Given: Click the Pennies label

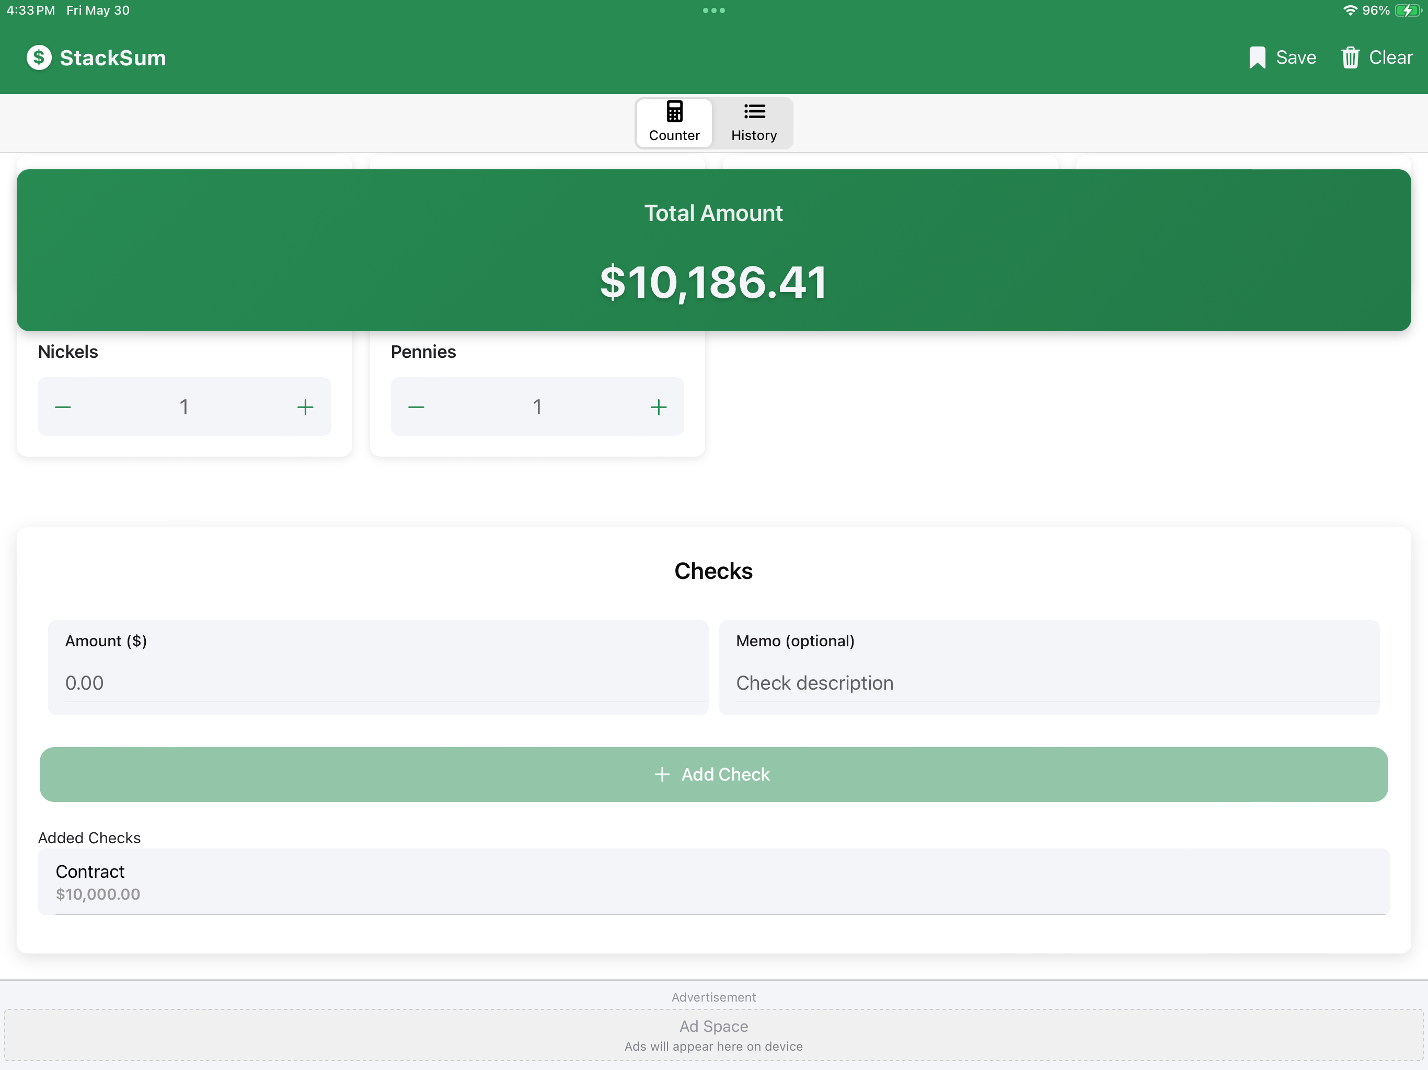Looking at the screenshot, I should pyautogui.click(x=423, y=352).
